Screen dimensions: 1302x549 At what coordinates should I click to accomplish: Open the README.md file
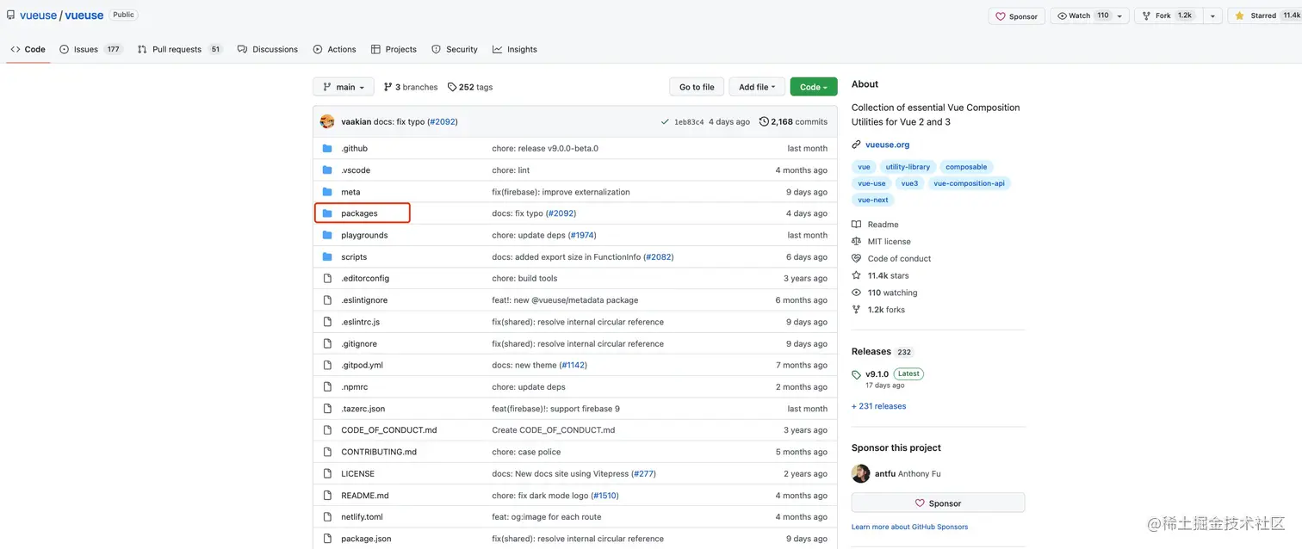pos(365,496)
